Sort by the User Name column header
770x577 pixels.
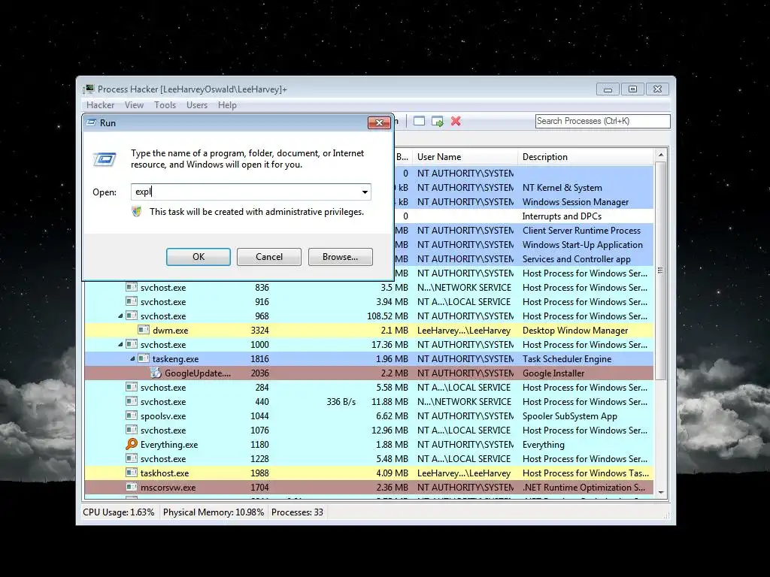[x=465, y=157]
